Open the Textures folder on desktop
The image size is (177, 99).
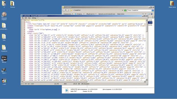(x=12, y=4)
